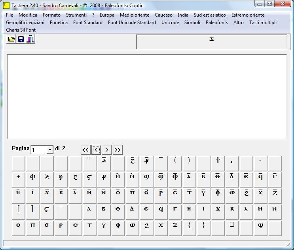This screenshot has height=250, width=294.
Task: Open the File menu
Action: click(9, 15)
